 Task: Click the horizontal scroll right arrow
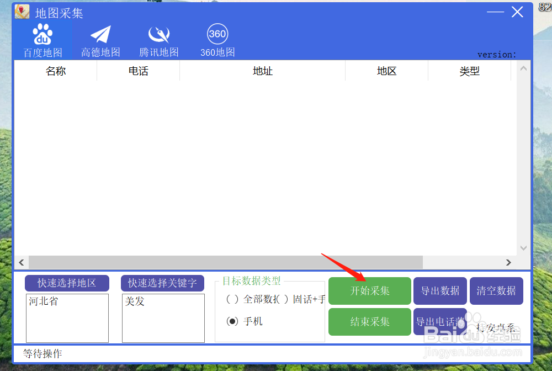[x=508, y=263]
